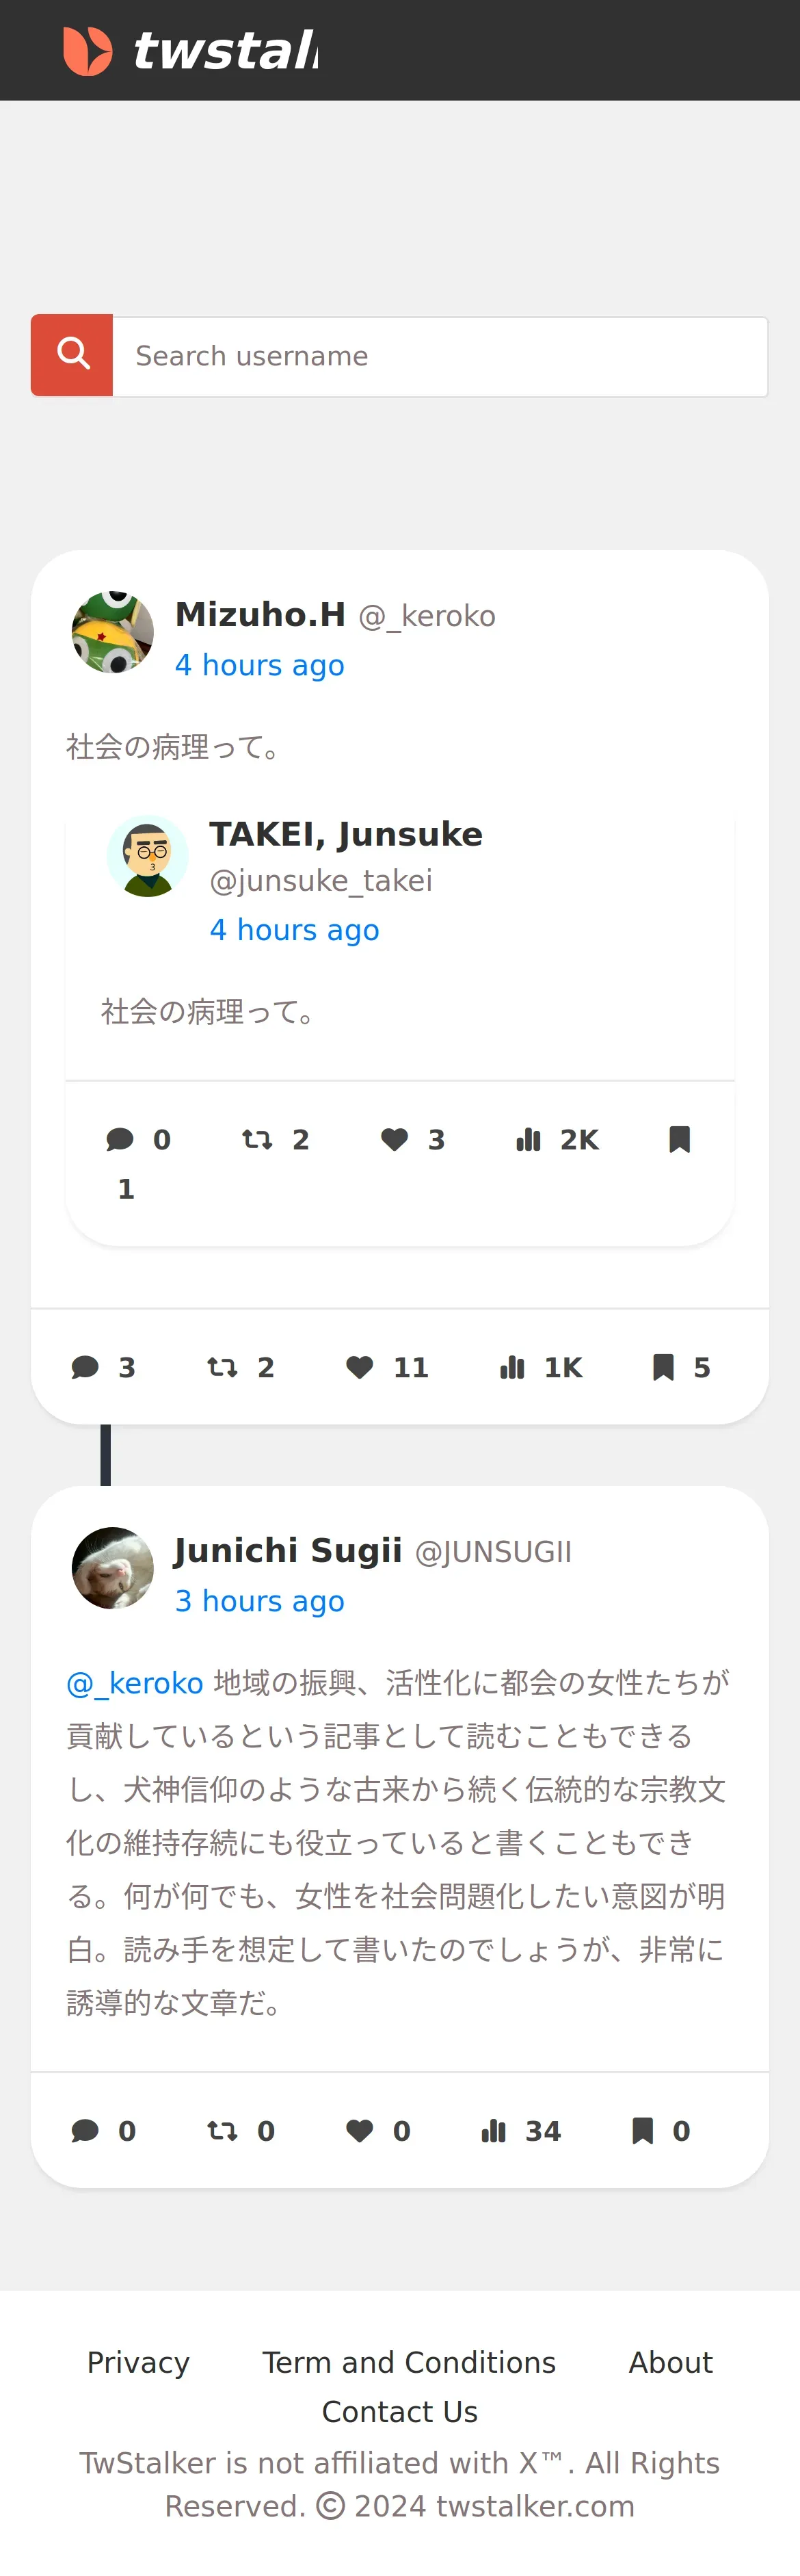Open the Contact Us footer link
Image resolution: width=800 pixels, height=2576 pixels.
pyautogui.click(x=399, y=2412)
